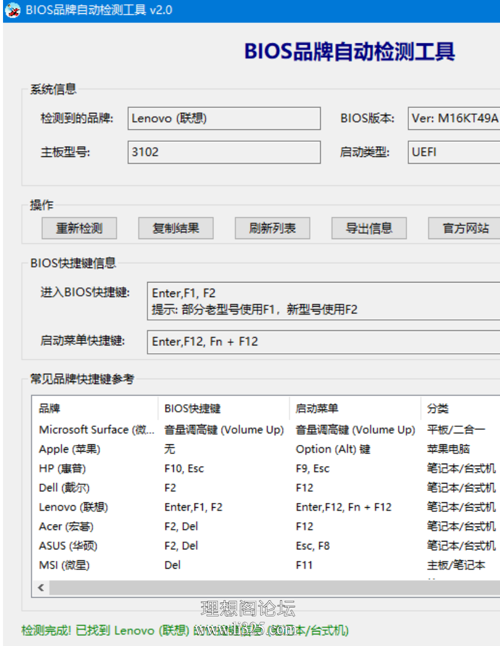Click the 启动菜单快捷键 box Enter,F12, Fn + F12
The image size is (500, 646).
(324, 342)
